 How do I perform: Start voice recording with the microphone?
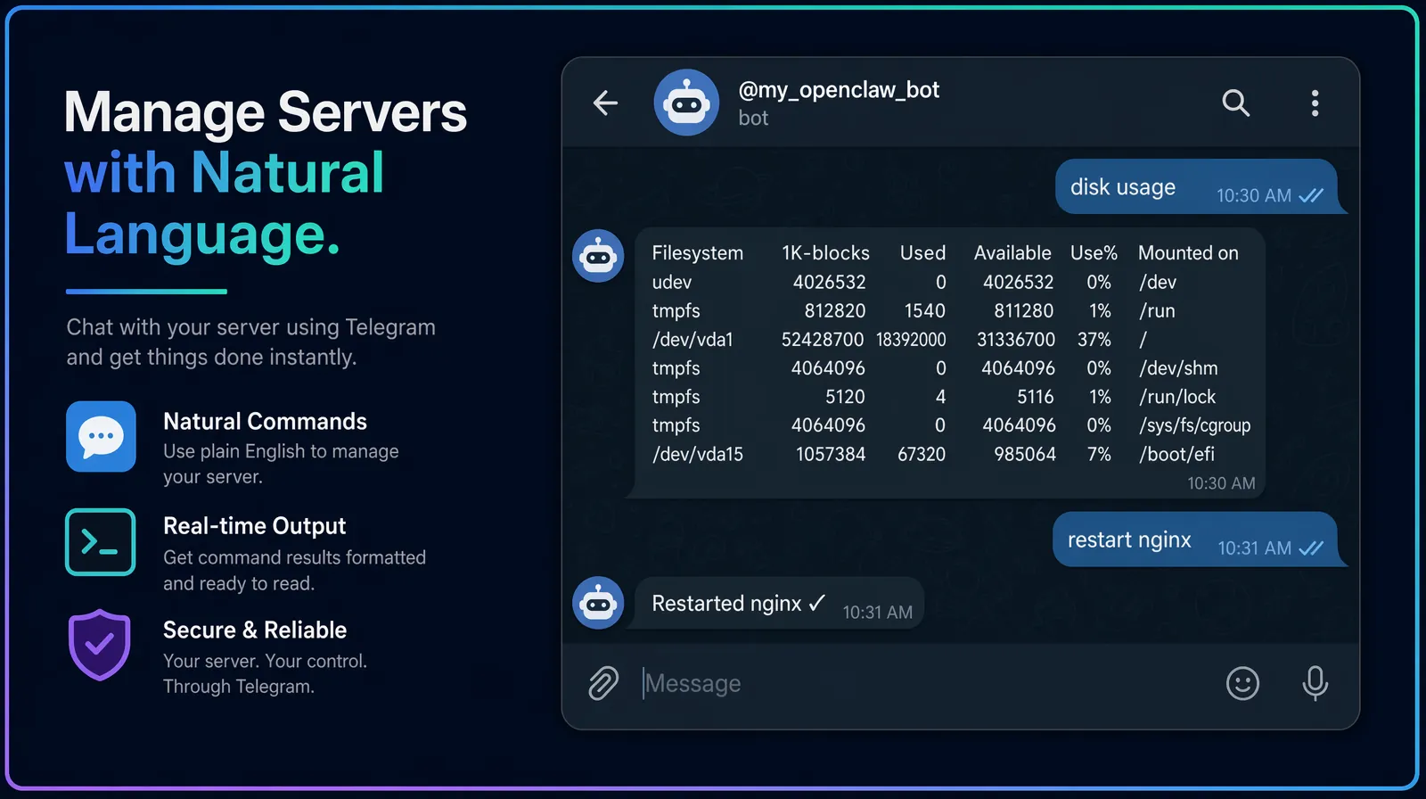point(1315,684)
